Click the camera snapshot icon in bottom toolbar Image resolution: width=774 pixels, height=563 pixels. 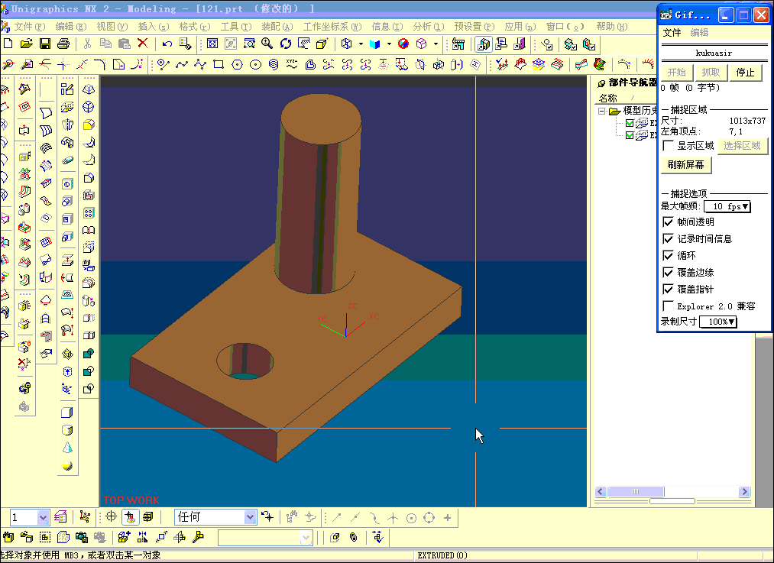point(82,537)
